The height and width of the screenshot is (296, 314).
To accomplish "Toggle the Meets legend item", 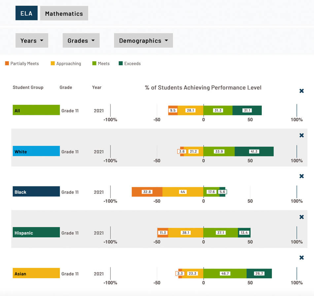I will click(101, 63).
